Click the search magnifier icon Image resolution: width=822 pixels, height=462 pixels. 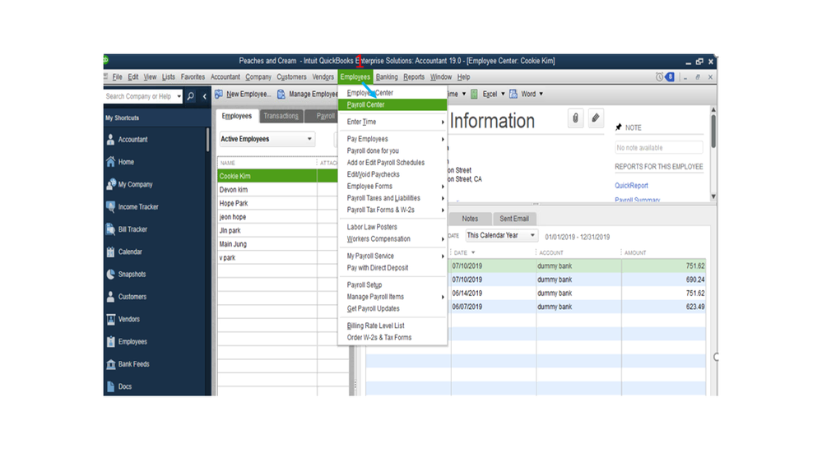coord(190,96)
